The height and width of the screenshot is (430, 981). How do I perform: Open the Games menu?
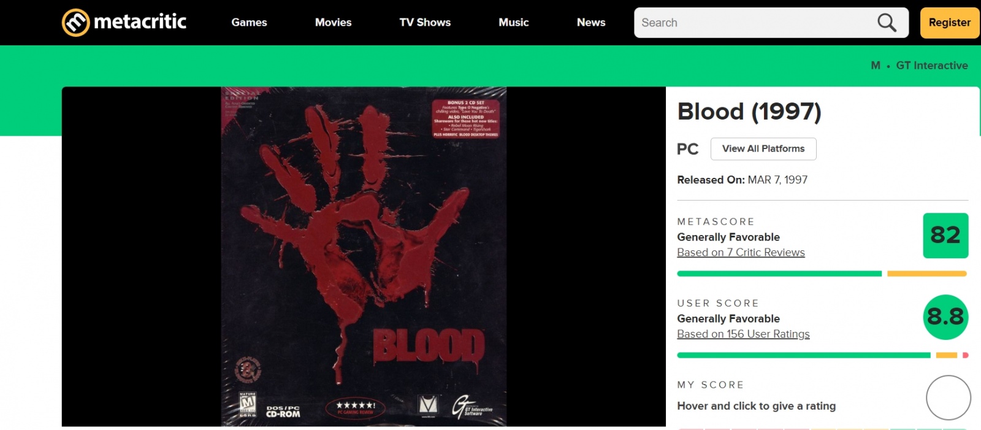249,23
